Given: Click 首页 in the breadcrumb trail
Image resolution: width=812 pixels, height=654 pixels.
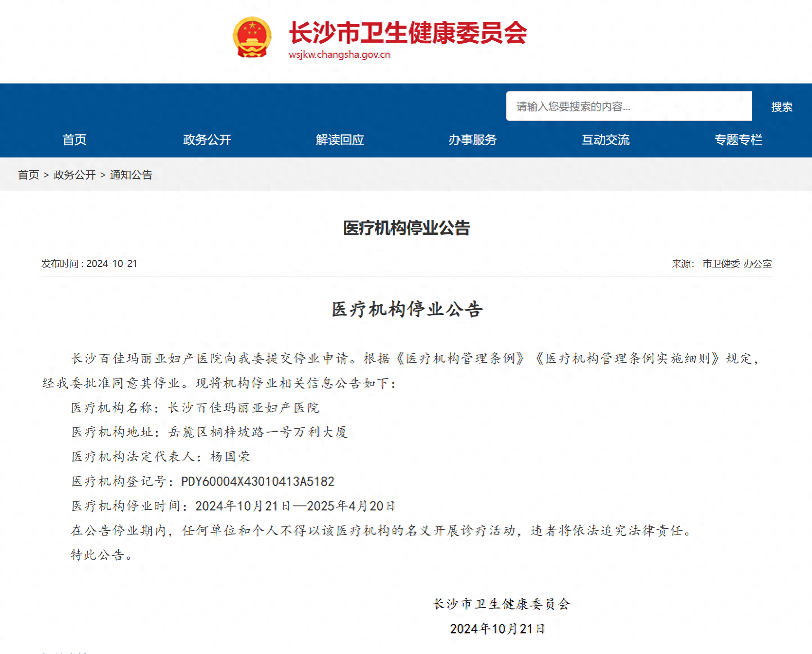Looking at the screenshot, I should [28, 175].
